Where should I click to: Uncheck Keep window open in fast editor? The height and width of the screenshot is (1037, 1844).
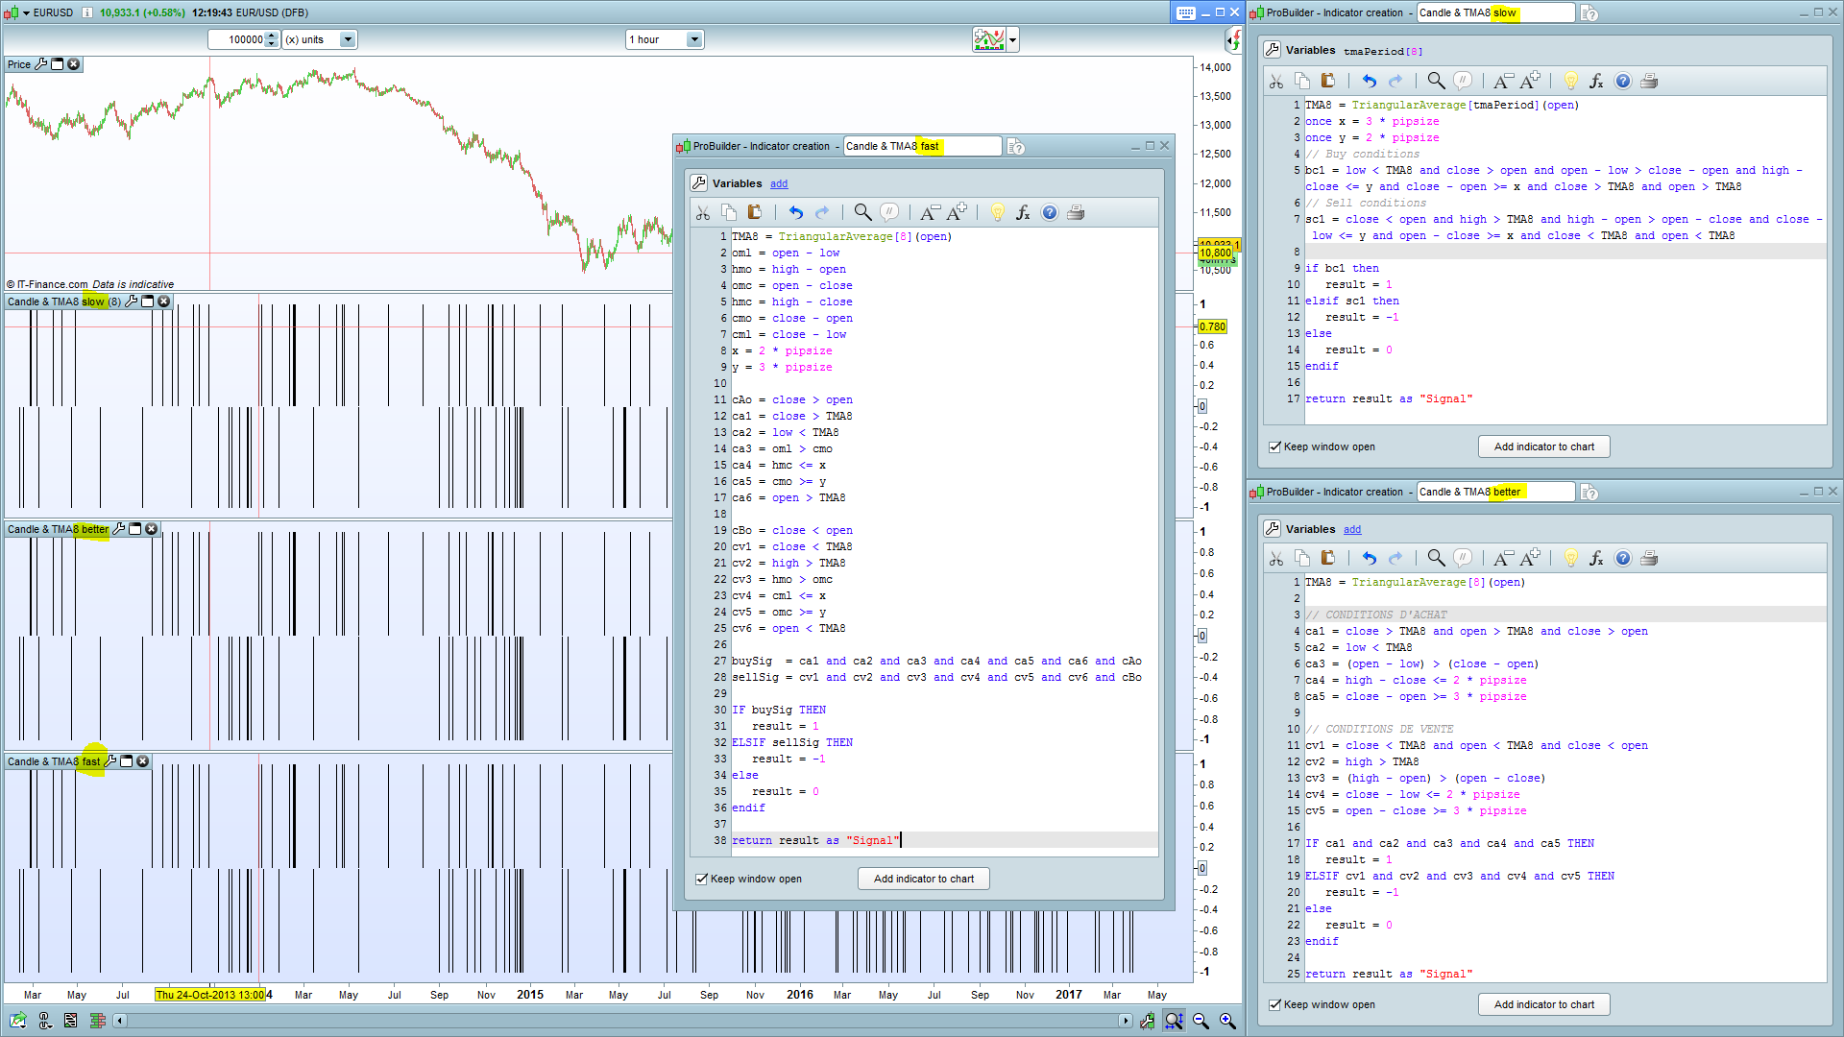[x=702, y=879]
